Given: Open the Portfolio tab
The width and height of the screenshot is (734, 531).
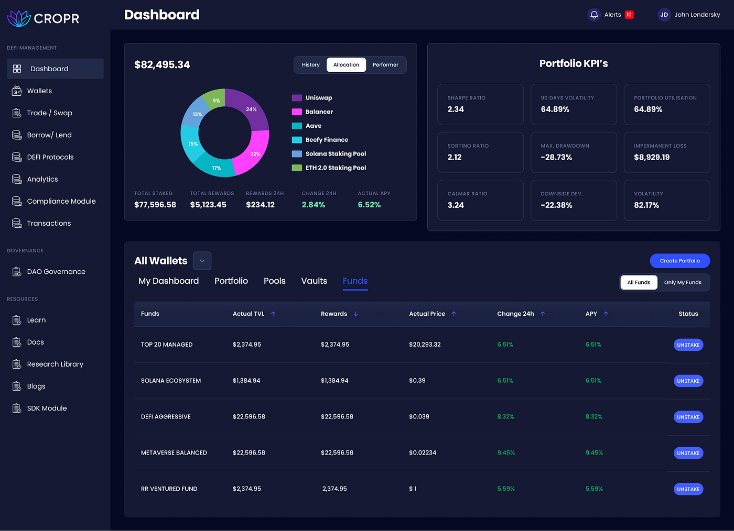Looking at the screenshot, I should click(231, 281).
